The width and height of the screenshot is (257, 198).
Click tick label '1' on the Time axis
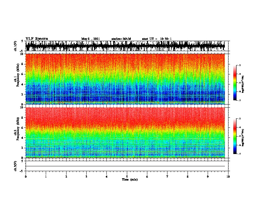(x=46, y=177)
